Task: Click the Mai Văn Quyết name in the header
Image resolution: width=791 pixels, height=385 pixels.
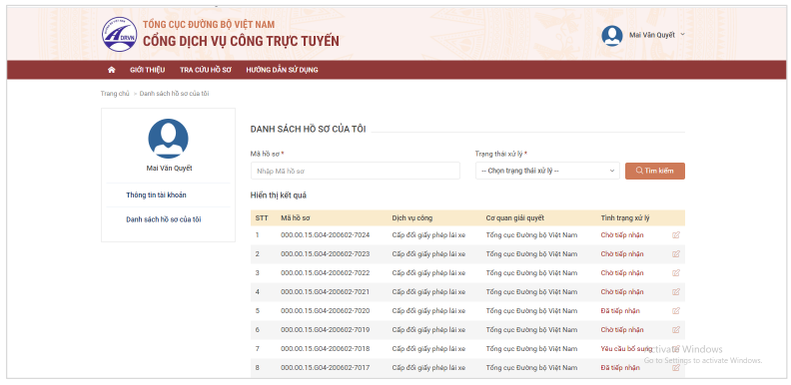Action: click(652, 35)
